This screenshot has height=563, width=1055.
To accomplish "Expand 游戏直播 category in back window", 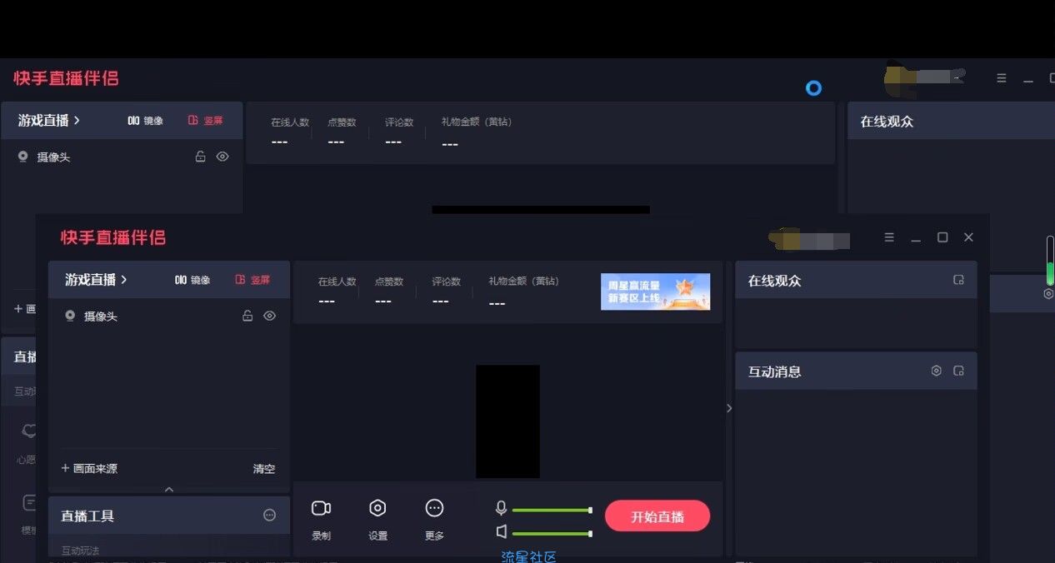I will 49,120.
